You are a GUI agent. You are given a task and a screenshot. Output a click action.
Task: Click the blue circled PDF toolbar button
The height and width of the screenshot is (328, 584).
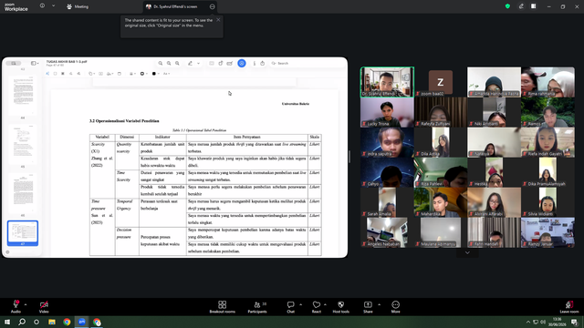point(242,63)
